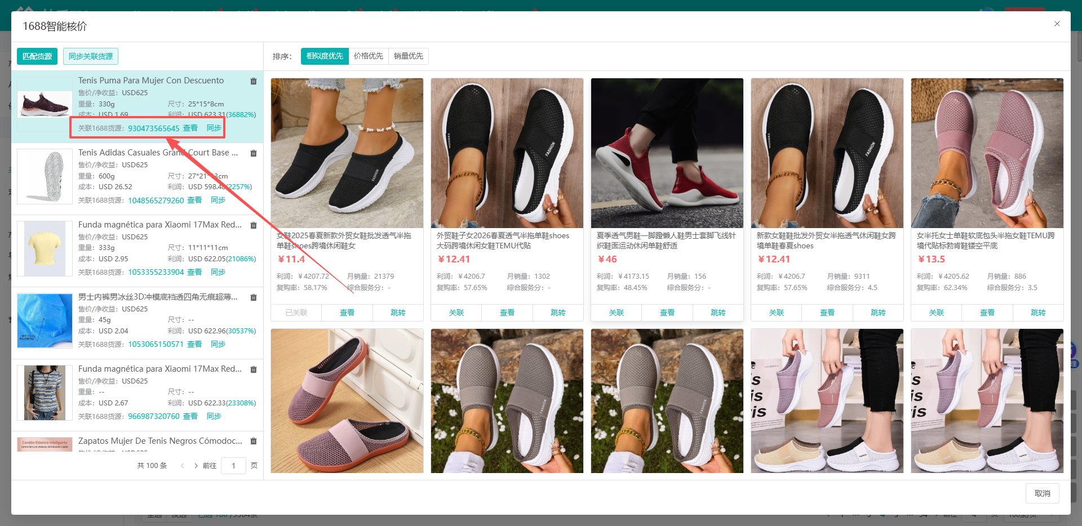
Task: Click the 匹配货源 button
Action: 37,56
